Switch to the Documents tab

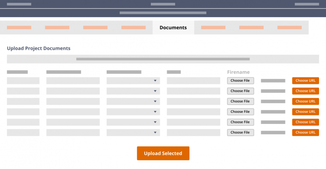coord(173,27)
